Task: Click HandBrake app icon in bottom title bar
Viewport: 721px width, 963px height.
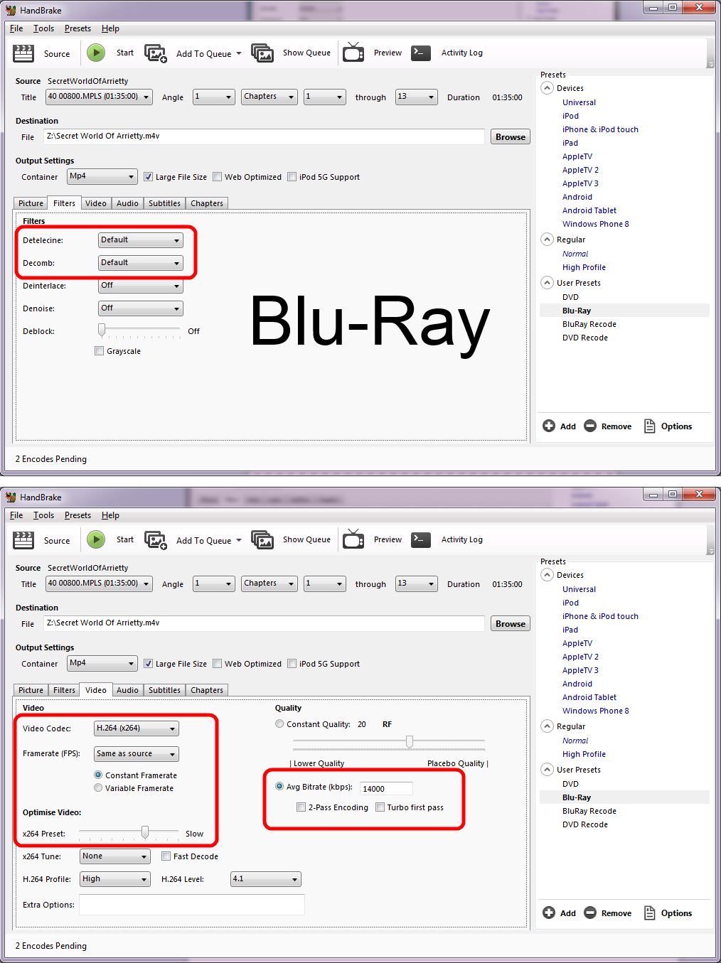Action: tap(11, 497)
